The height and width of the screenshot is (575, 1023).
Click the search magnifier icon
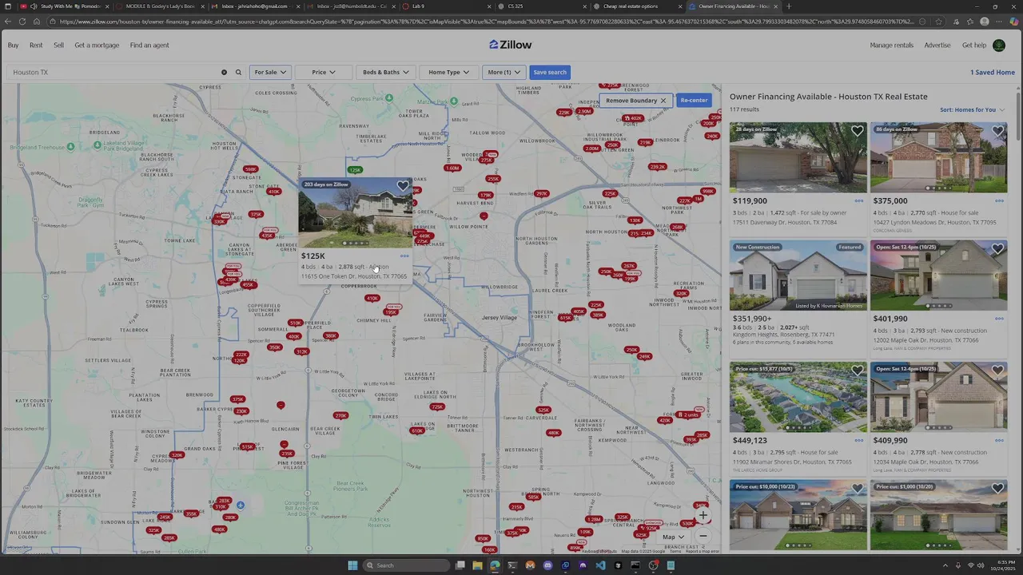[238, 72]
